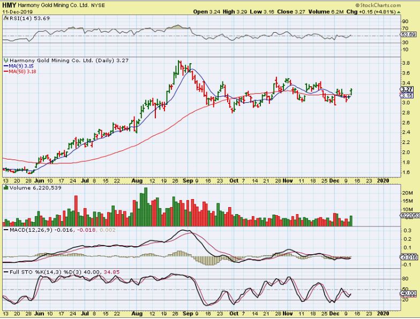Click the 'Close 3.27' value in the header
420x319 pixels.
(x=291, y=12)
